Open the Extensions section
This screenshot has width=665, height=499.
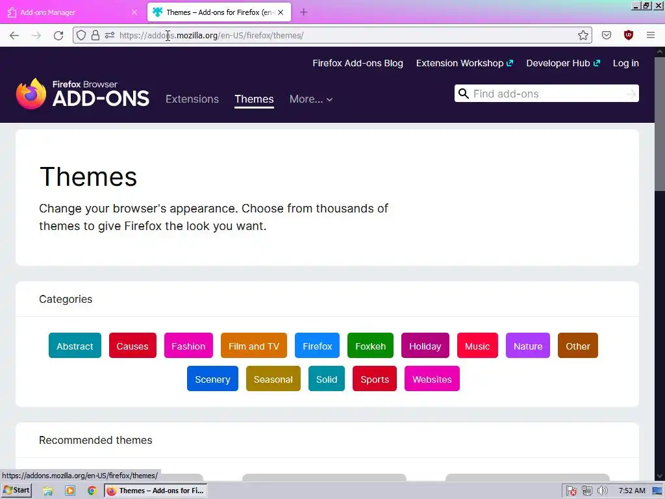[192, 99]
